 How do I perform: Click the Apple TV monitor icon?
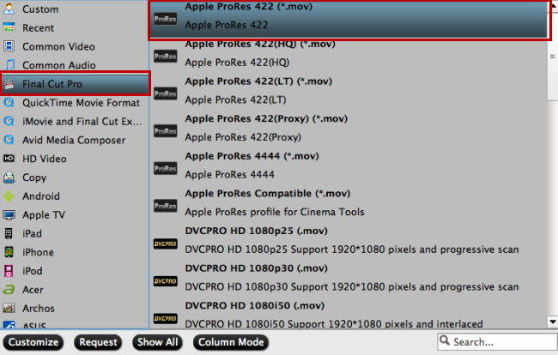coord(9,215)
